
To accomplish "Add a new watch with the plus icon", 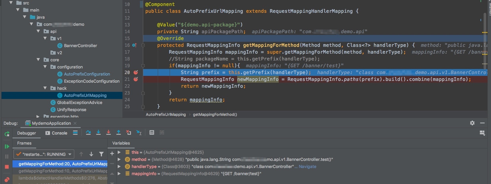I will point(112,153).
